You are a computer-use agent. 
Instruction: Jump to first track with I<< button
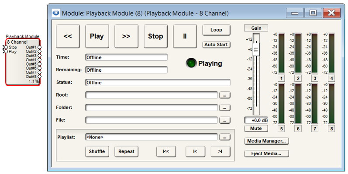[x=166, y=152]
